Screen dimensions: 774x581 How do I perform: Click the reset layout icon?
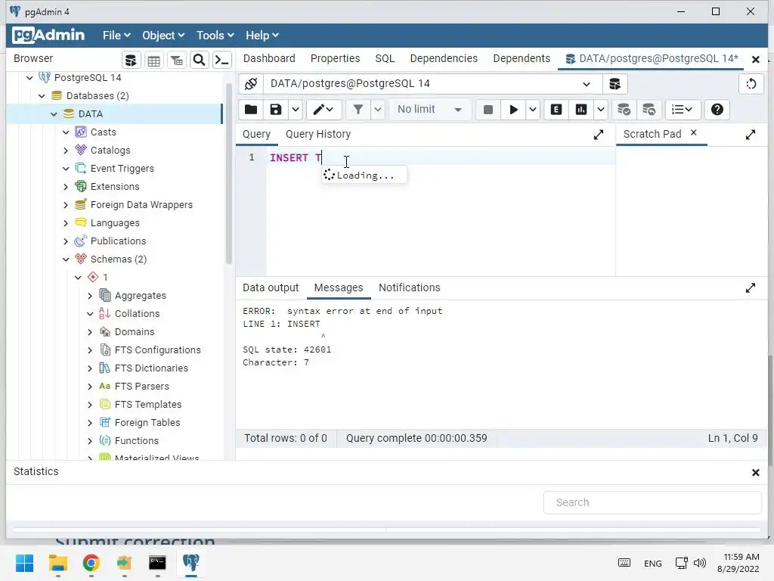click(751, 83)
